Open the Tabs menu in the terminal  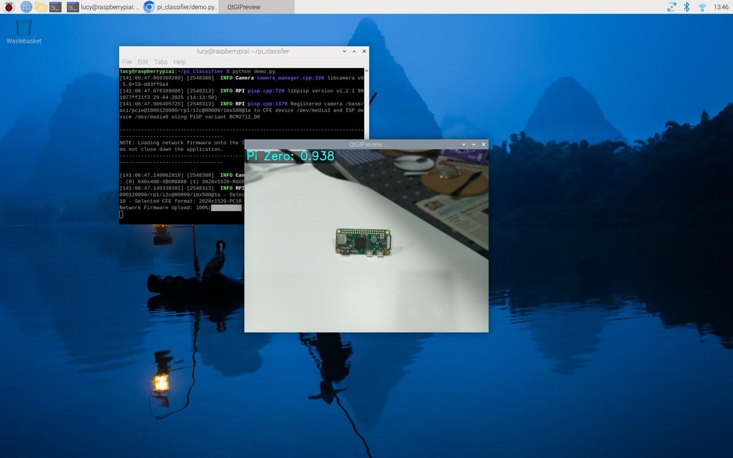pyautogui.click(x=161, y=62)
